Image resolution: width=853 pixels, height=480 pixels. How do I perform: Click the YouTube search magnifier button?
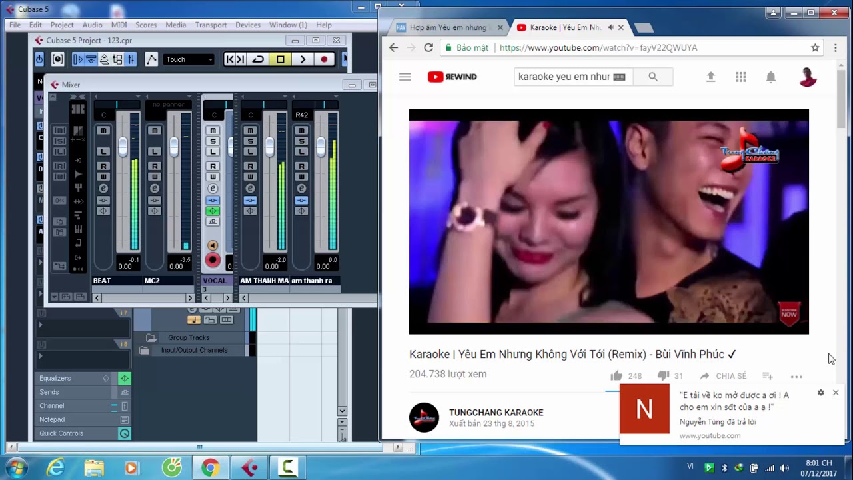coord(653,77)
